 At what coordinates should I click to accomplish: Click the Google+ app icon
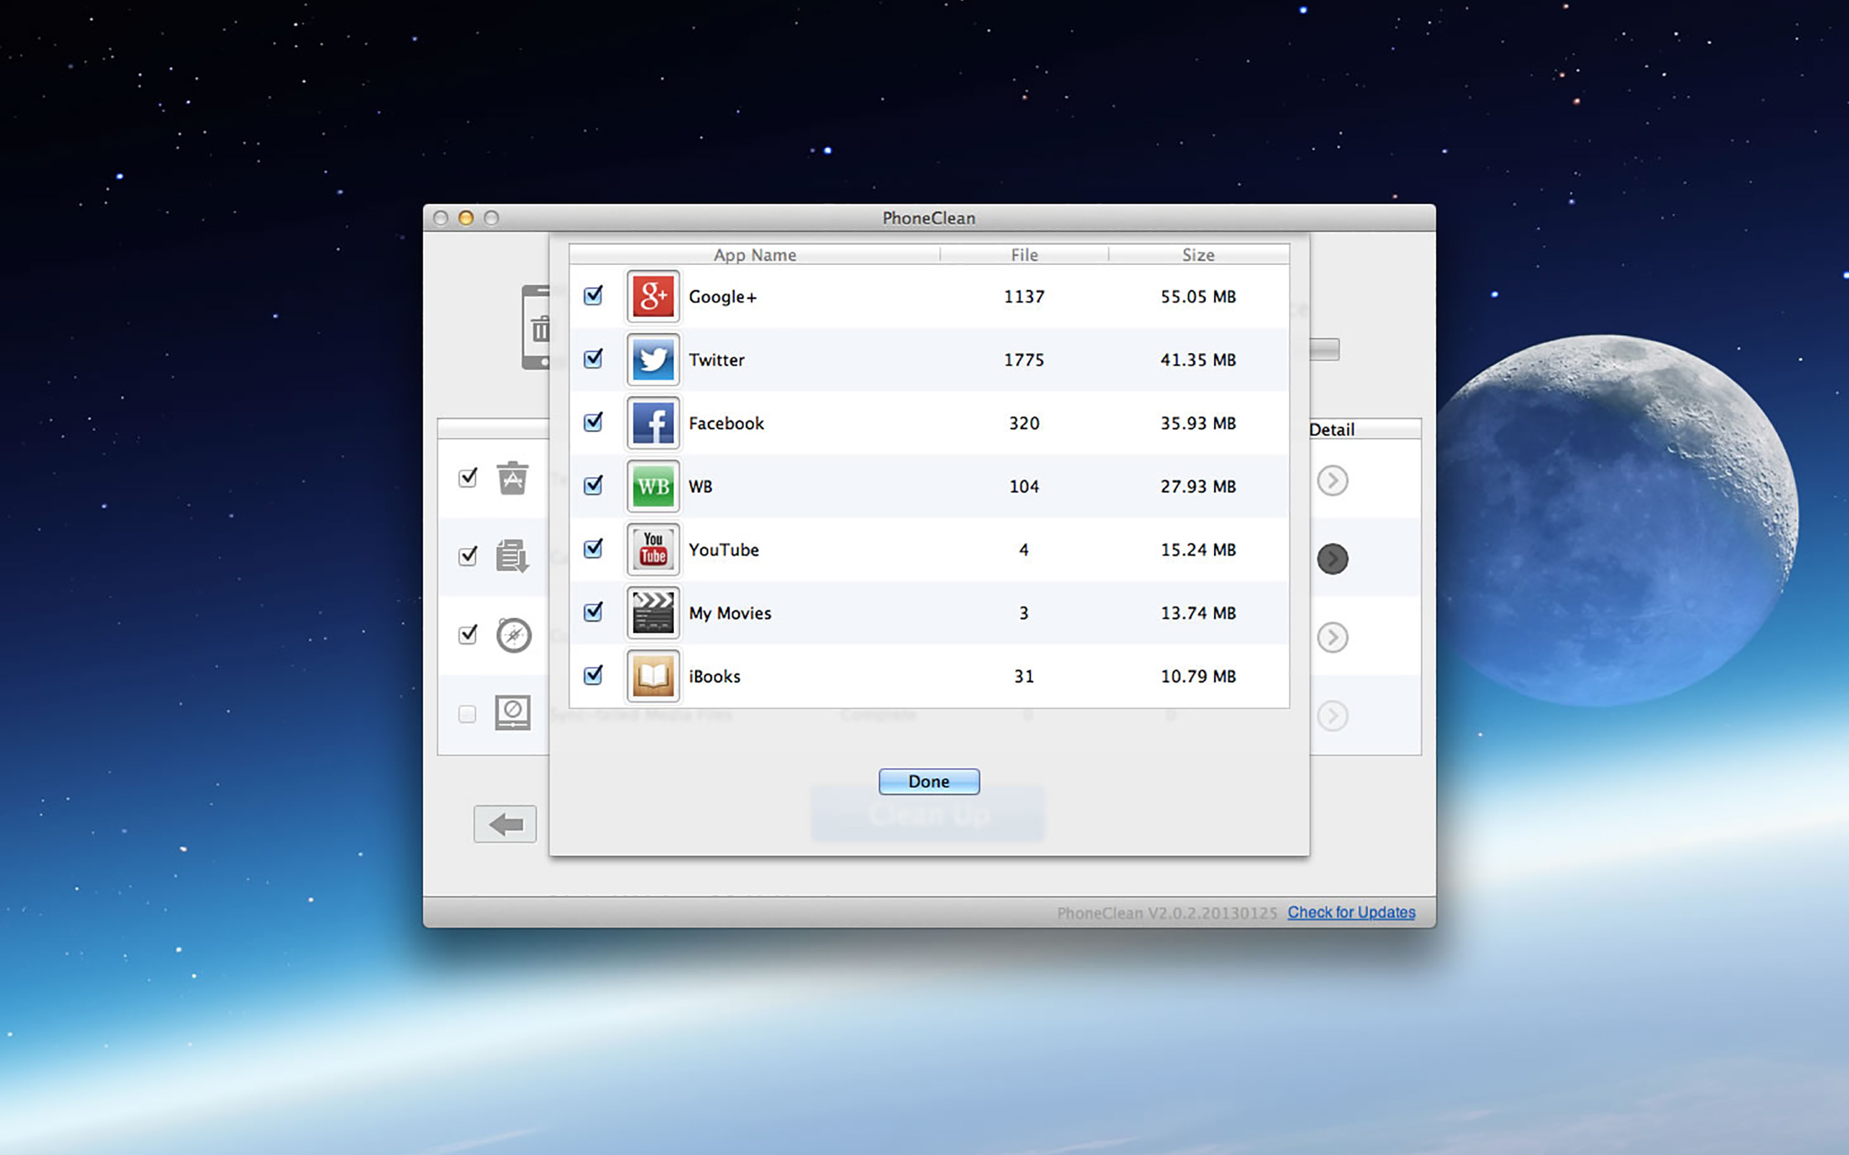(652, 297)
